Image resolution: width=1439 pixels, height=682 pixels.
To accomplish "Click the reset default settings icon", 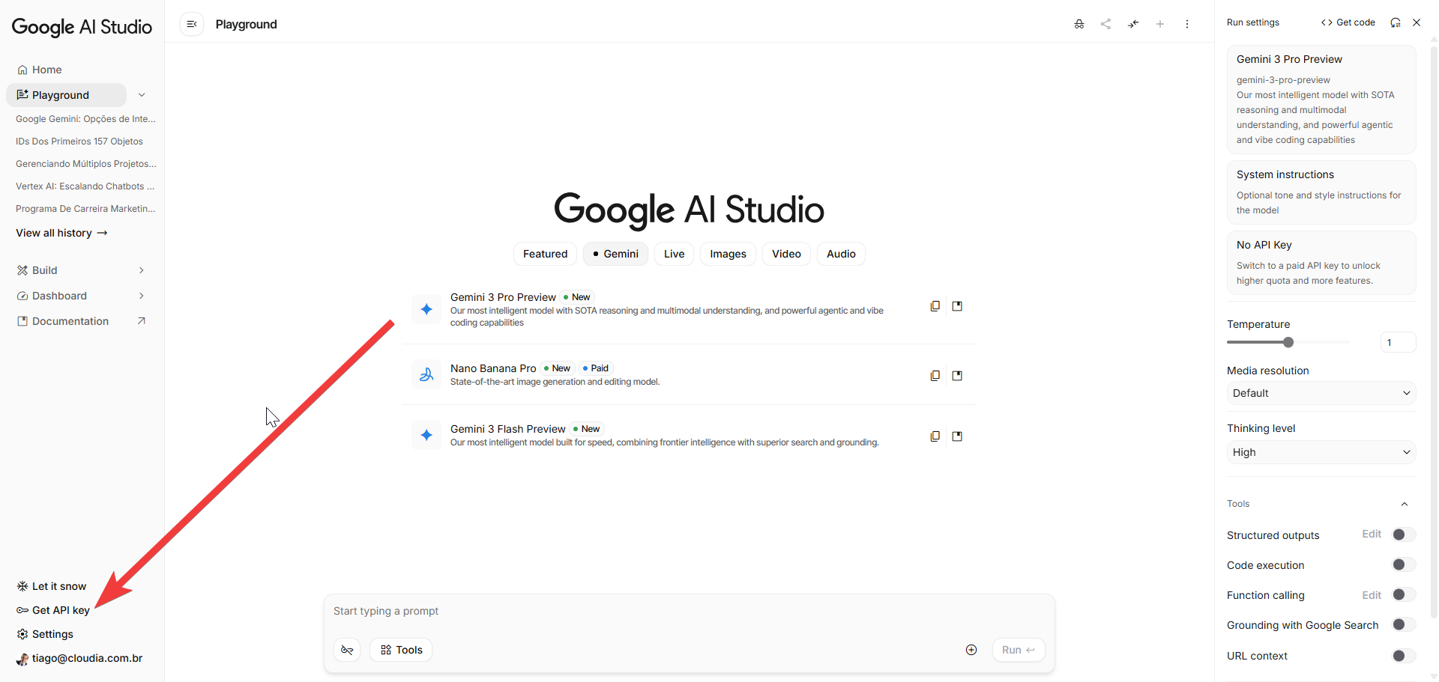I will point(1396,22).
